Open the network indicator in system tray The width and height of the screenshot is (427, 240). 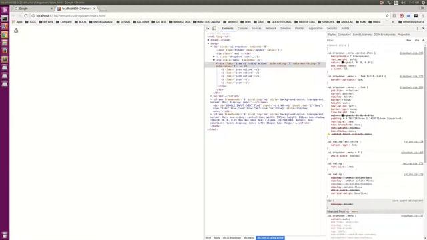pyautogui.click(x=389, y=3)
